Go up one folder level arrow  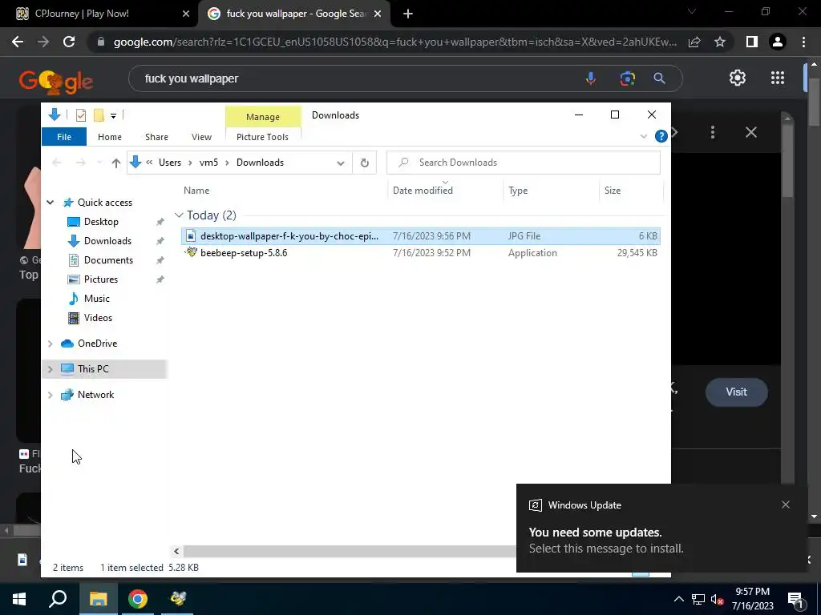click(116, 163)
